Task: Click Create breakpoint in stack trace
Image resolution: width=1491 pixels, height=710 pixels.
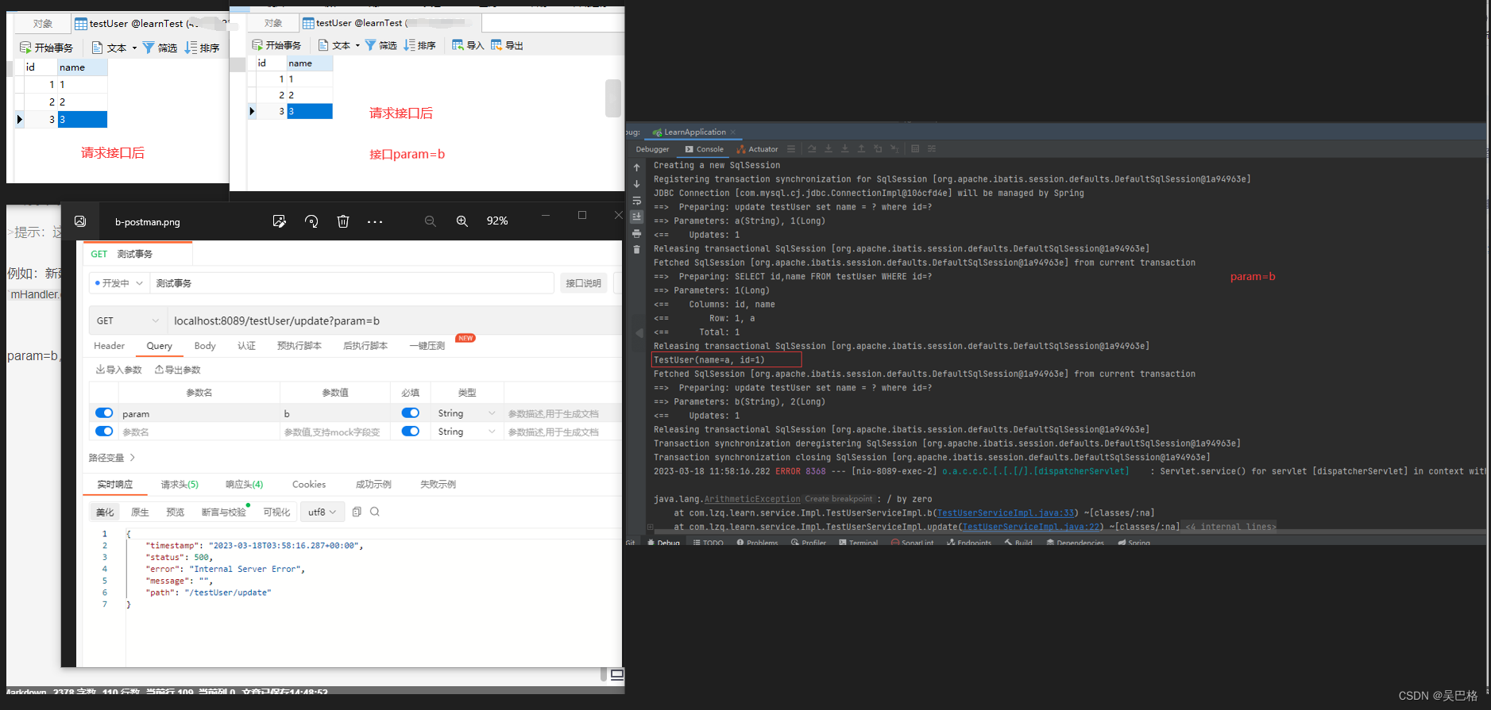Action: [838, 499]
